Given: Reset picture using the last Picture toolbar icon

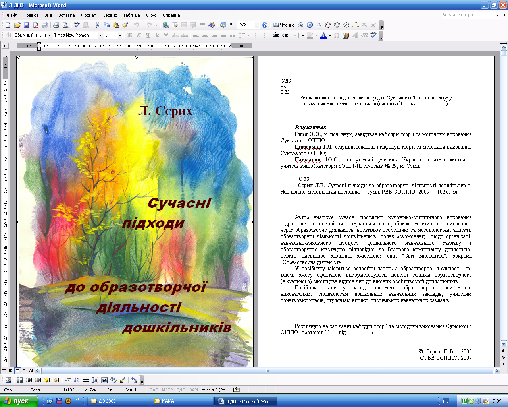Looking at the screenshot, I should click(x=134, y=380).
